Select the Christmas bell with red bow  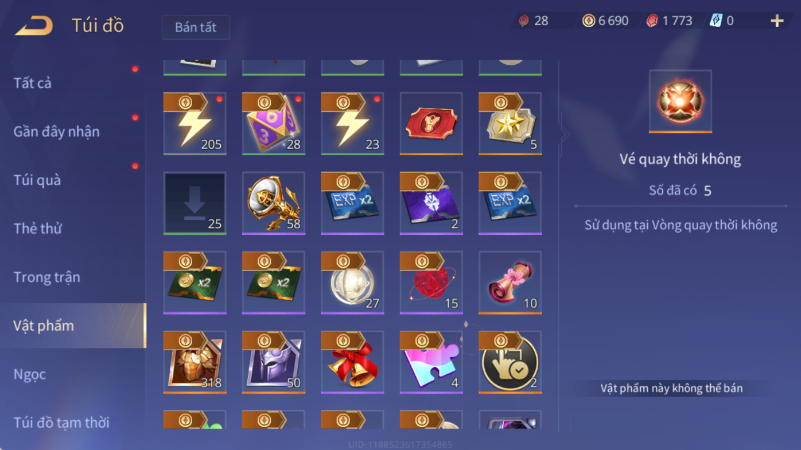[x=352, y=362]
